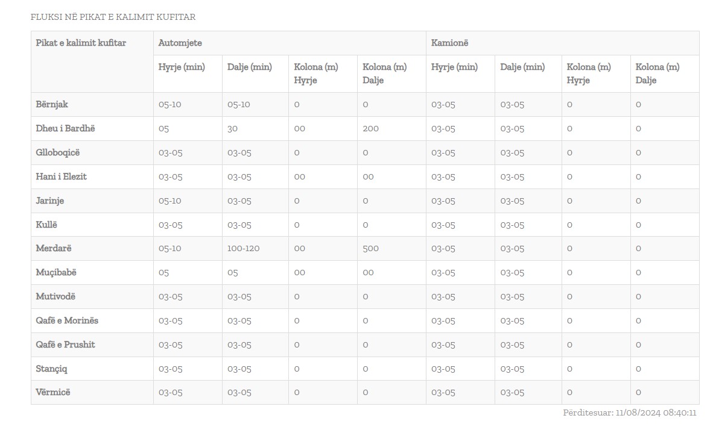
Task: Click the Stançiq row name
Action: coord(51,369)
